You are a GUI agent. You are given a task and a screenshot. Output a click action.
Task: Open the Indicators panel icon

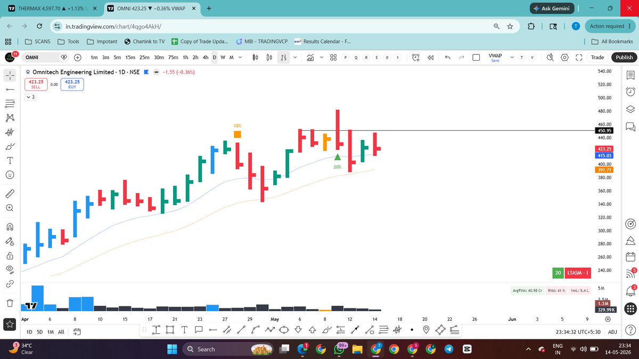pyautogui.click(x=310, y=57)
